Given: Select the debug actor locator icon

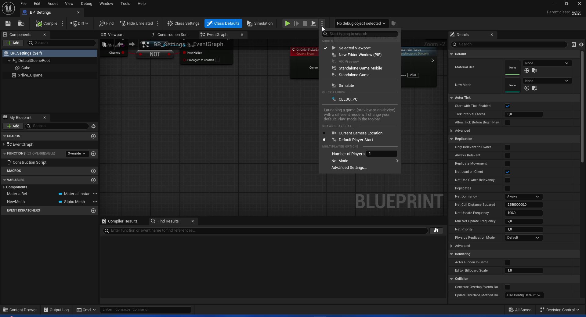Looking at the screenshot, I should [x=394, y=23].
